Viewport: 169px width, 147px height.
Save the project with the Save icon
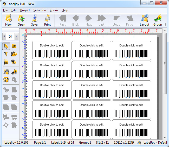pos(34,20)
